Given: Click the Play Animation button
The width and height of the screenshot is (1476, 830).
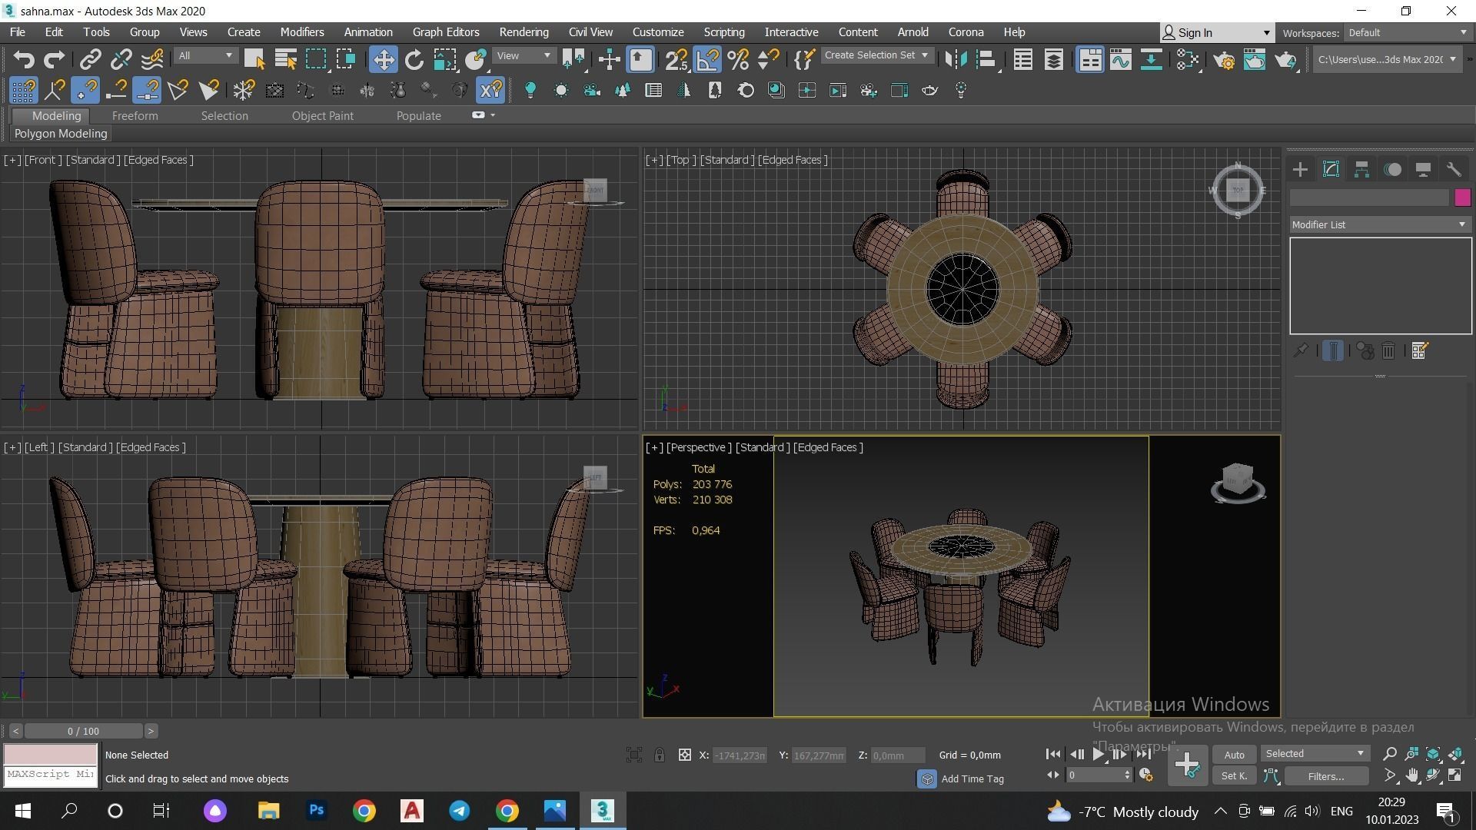Looking at the screenshot, I should [1099, 754].
